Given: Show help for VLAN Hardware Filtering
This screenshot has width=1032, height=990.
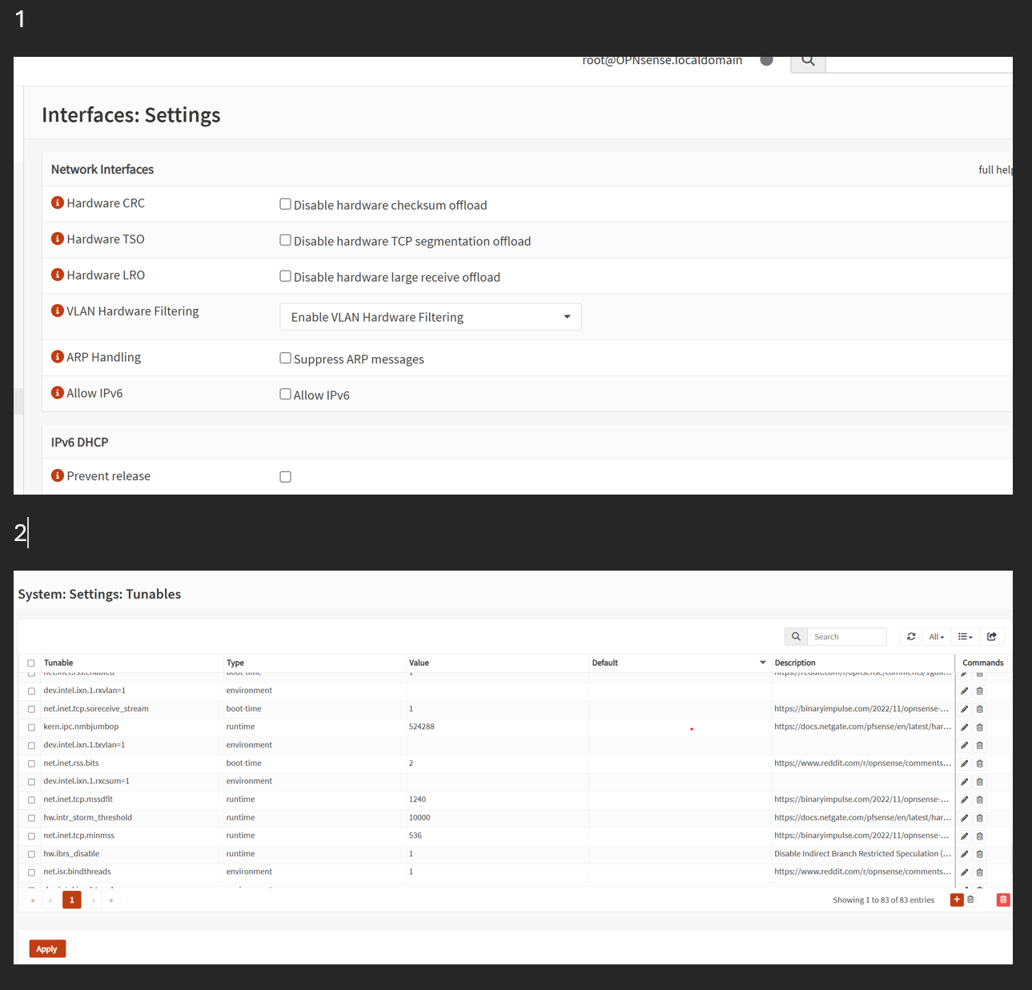Looking at the screenshot, I should pos(58,311).
